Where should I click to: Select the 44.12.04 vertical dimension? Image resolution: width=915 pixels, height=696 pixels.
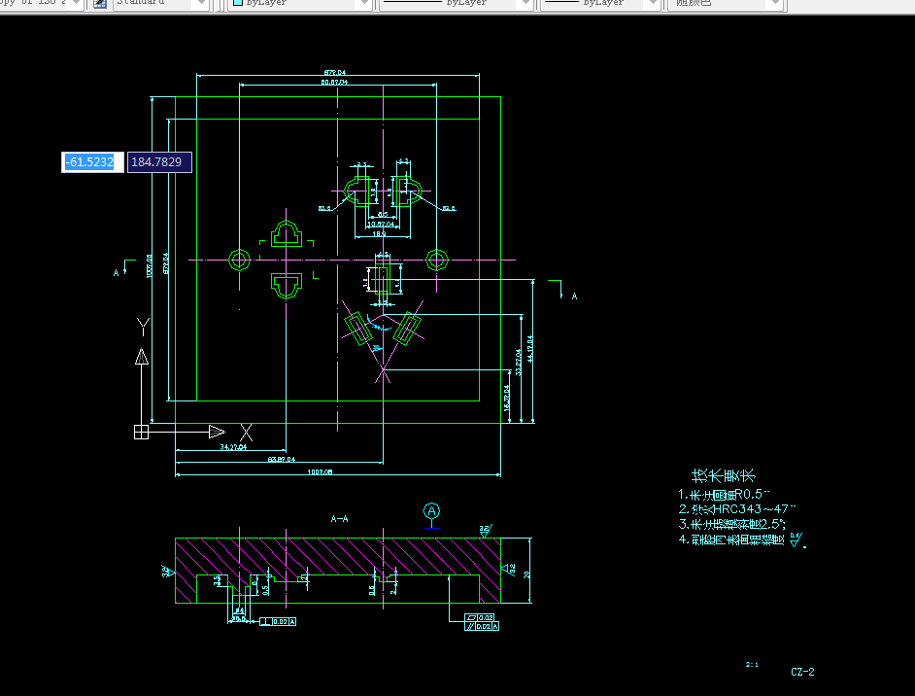(529, 349)
